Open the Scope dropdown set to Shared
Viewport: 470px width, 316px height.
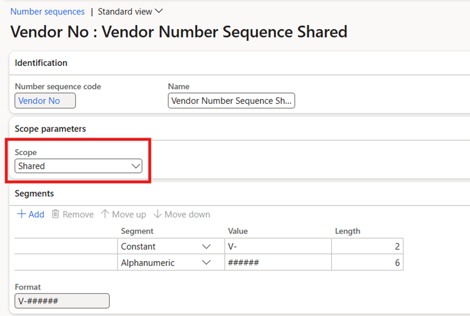(x=78, y=166)
